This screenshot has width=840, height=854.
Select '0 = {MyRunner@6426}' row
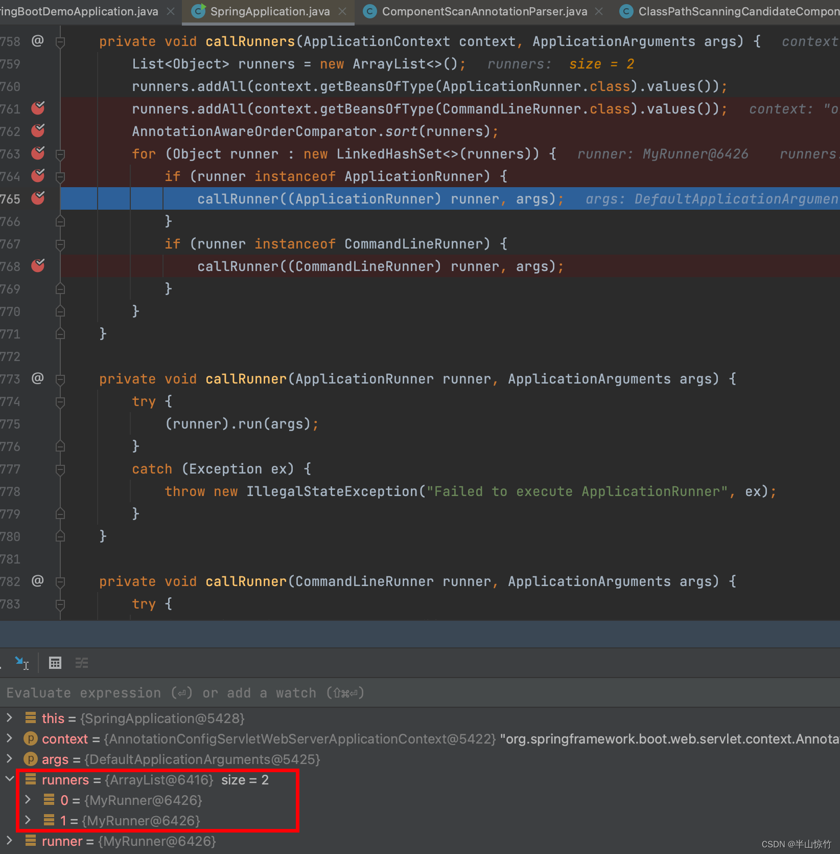[420, 800]
